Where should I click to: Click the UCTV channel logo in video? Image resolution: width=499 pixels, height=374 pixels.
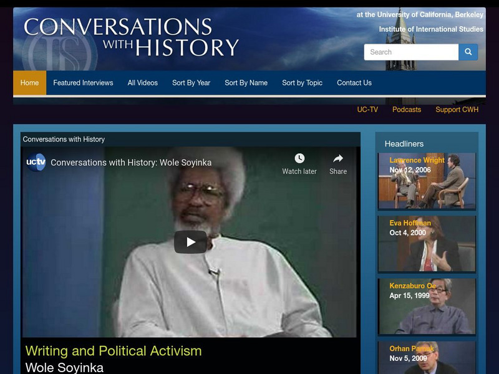[36, 162]
